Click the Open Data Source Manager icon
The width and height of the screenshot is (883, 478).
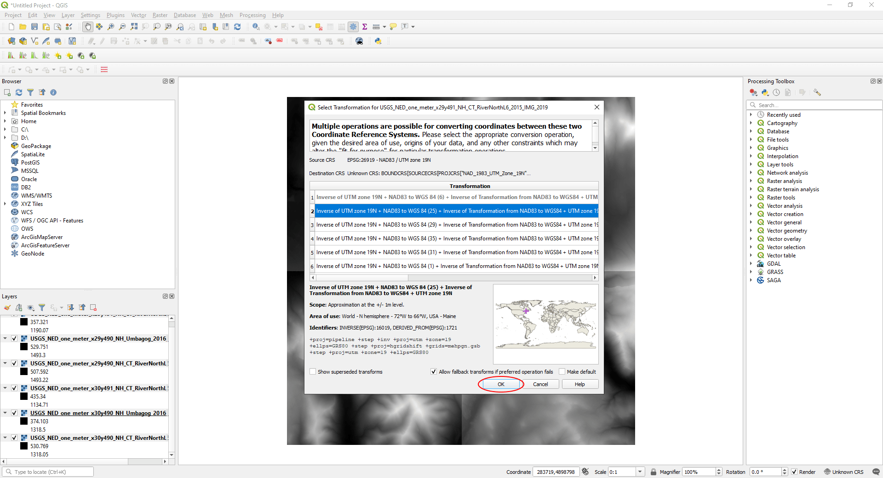pyautogui.click(x=11, y=41)
